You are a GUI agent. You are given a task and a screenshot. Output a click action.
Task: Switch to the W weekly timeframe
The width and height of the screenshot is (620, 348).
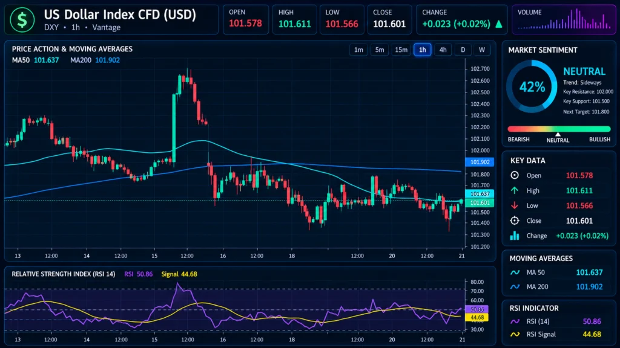point(481,50)
